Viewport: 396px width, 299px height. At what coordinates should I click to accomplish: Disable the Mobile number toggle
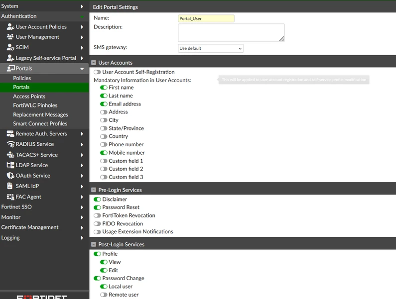point(104,153)
